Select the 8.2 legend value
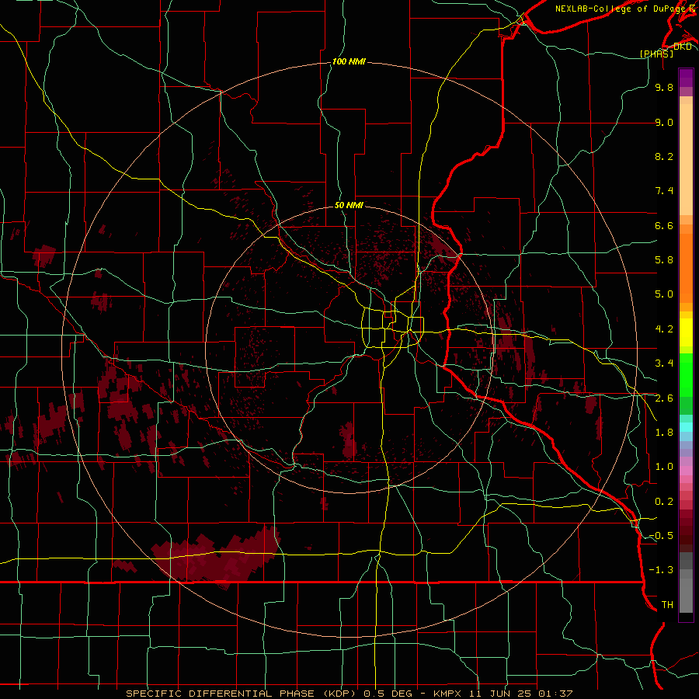Viewport: 699px width, 699px height. pyautogui.click(x=664, y=156)
